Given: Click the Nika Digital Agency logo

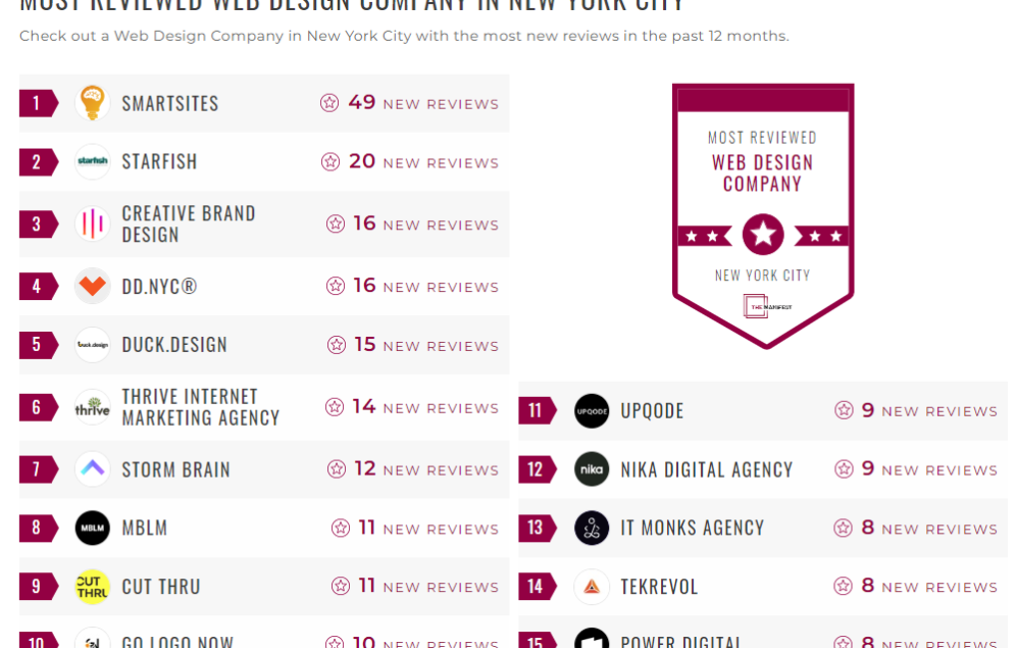Looking at the screenshot, I should [x=591, y=470].
